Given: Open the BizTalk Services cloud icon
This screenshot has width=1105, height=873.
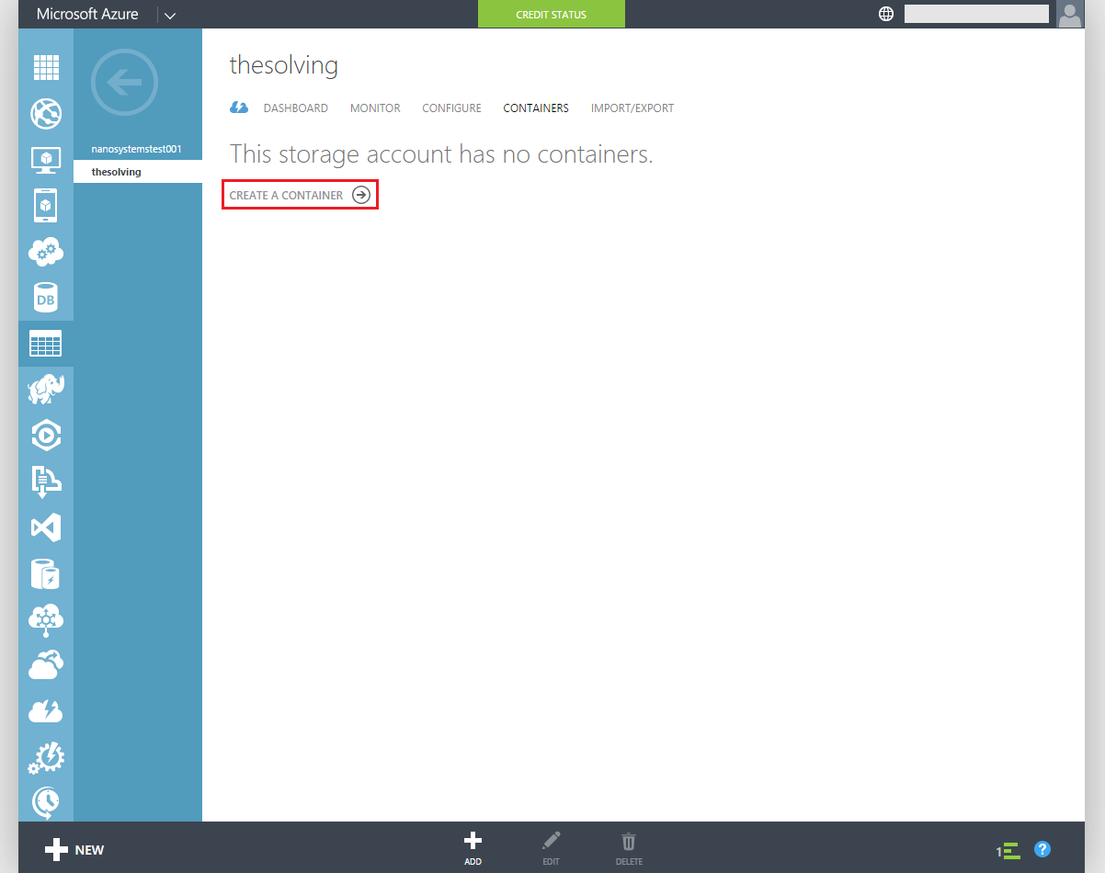Looking at the screenshot, I should [46, 619].
